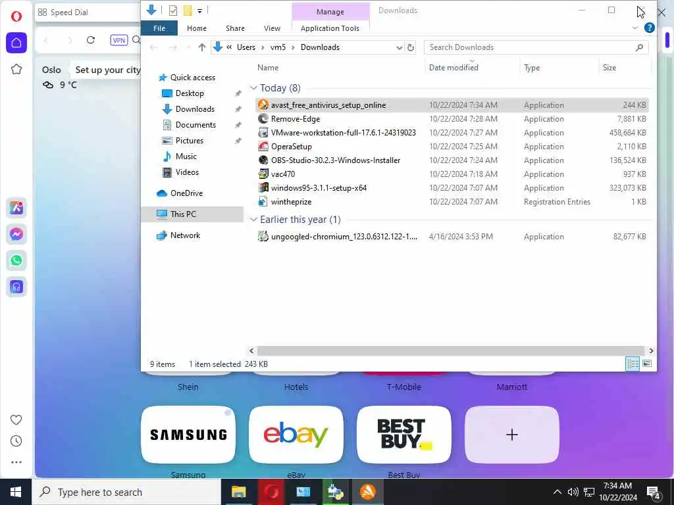The height and width of the screenshot is (505, 674).
Task: Open Aria AI icon in Opera sidebar
Action: click(16, 208)
